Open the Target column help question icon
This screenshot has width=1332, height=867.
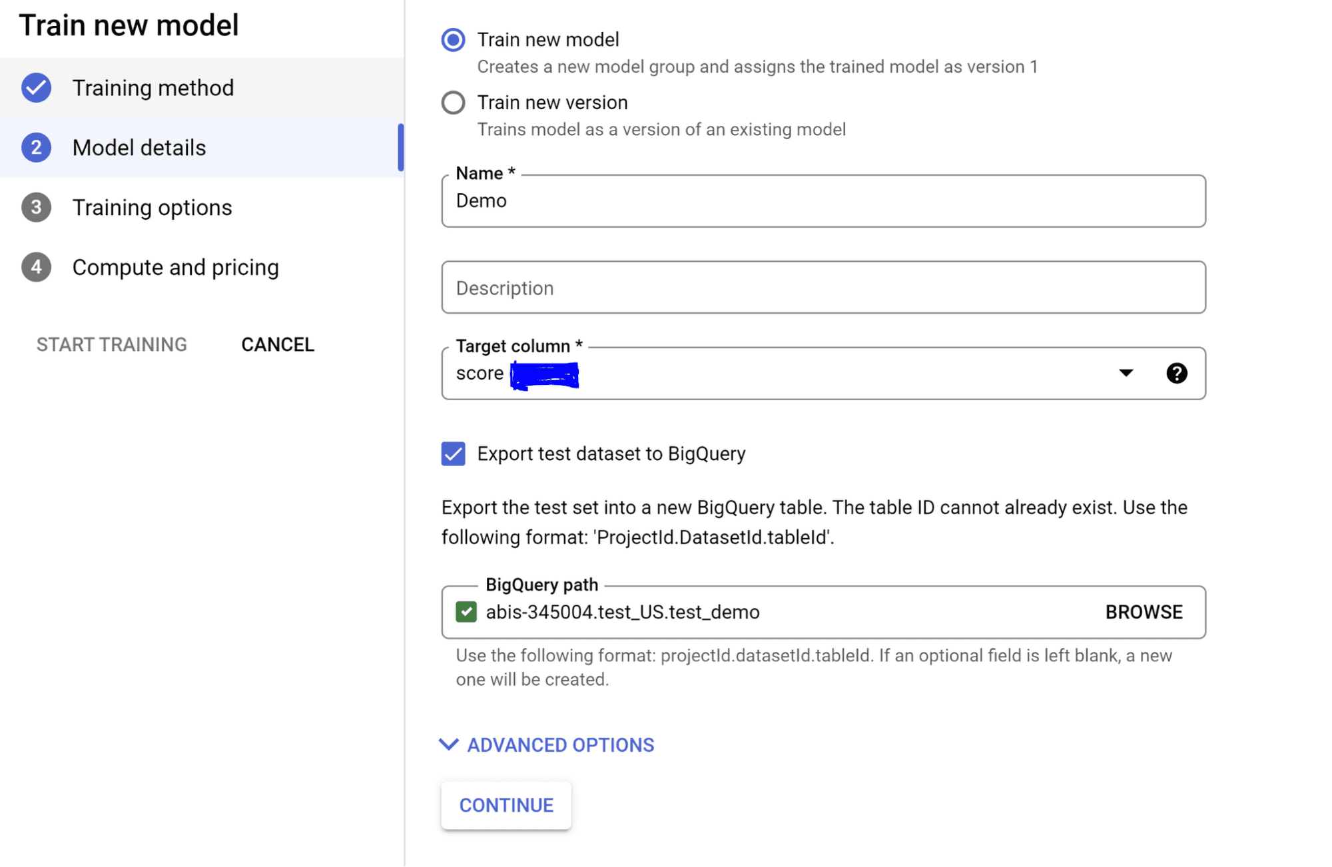(1176, 374)
